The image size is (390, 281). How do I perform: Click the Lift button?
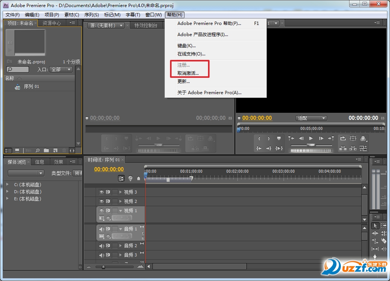tap(343, 148)
